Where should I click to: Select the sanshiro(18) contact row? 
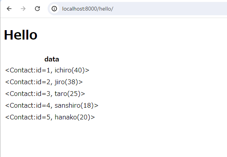[52, 105]
